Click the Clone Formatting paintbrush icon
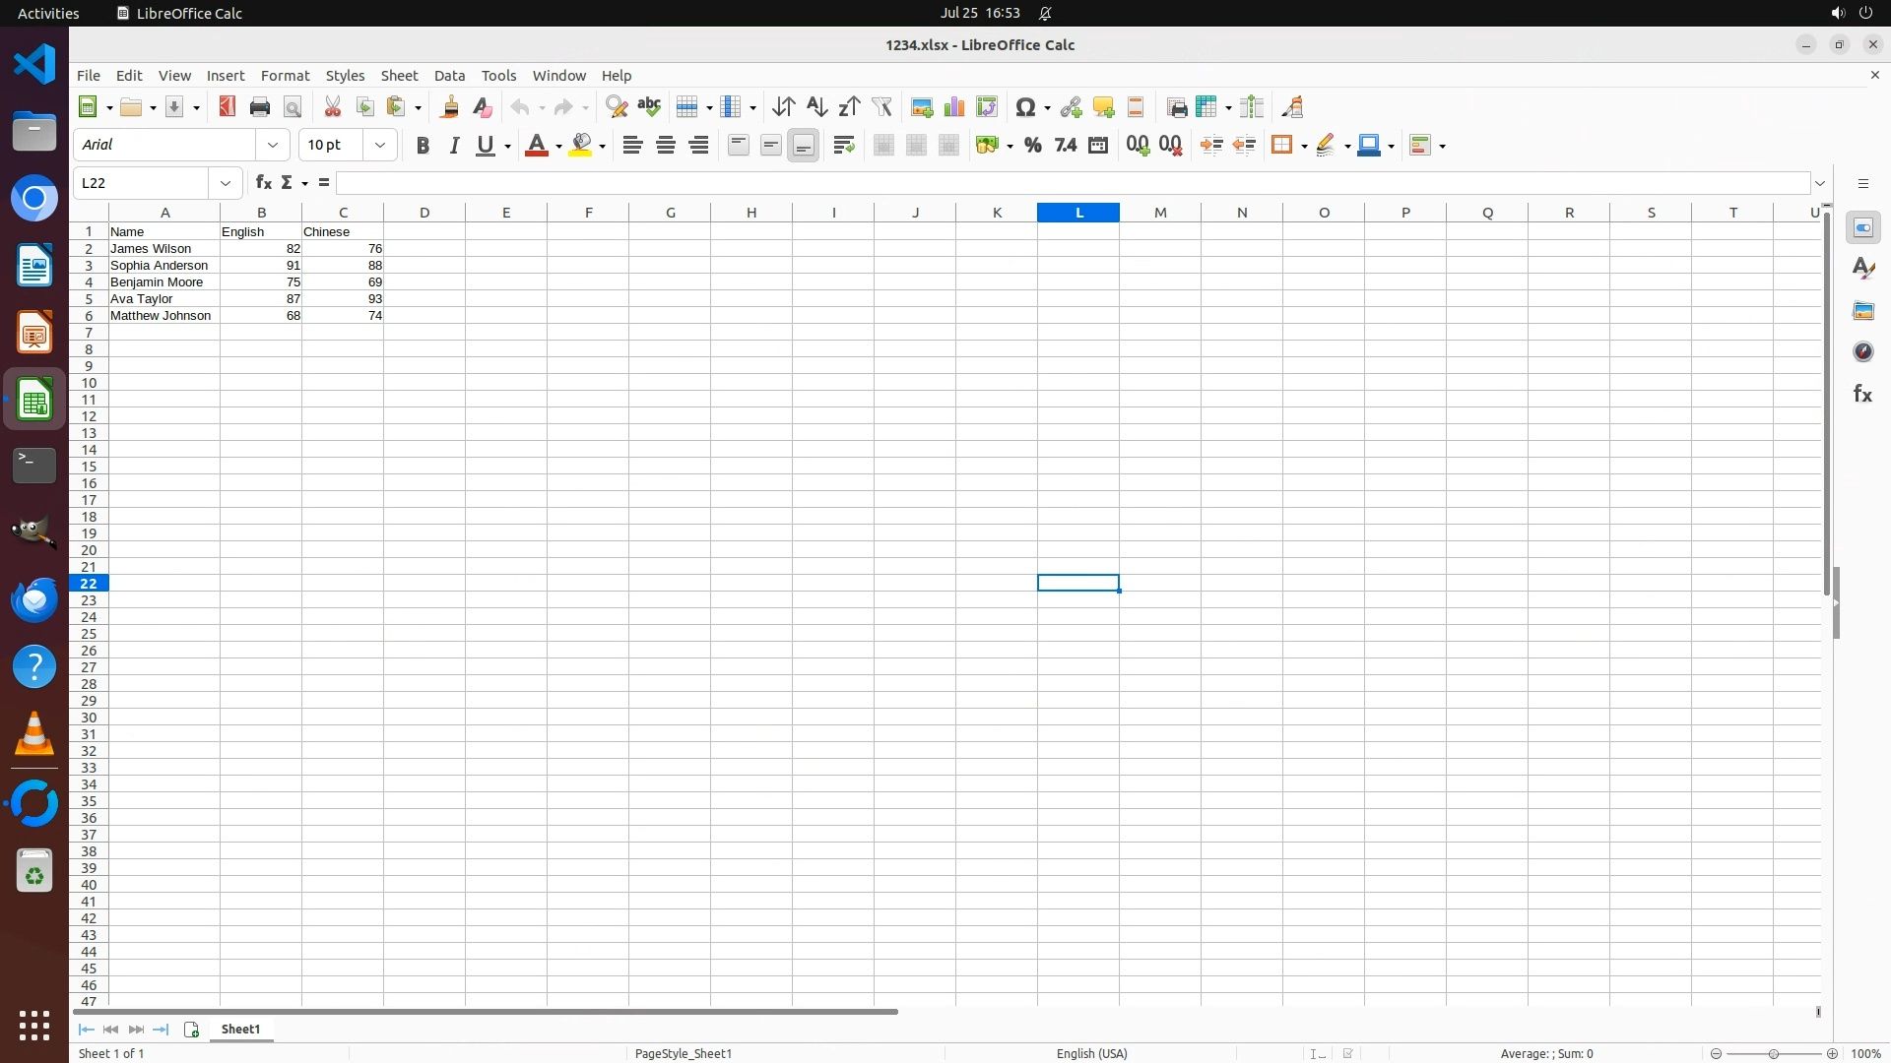 [x=450, y=107]
